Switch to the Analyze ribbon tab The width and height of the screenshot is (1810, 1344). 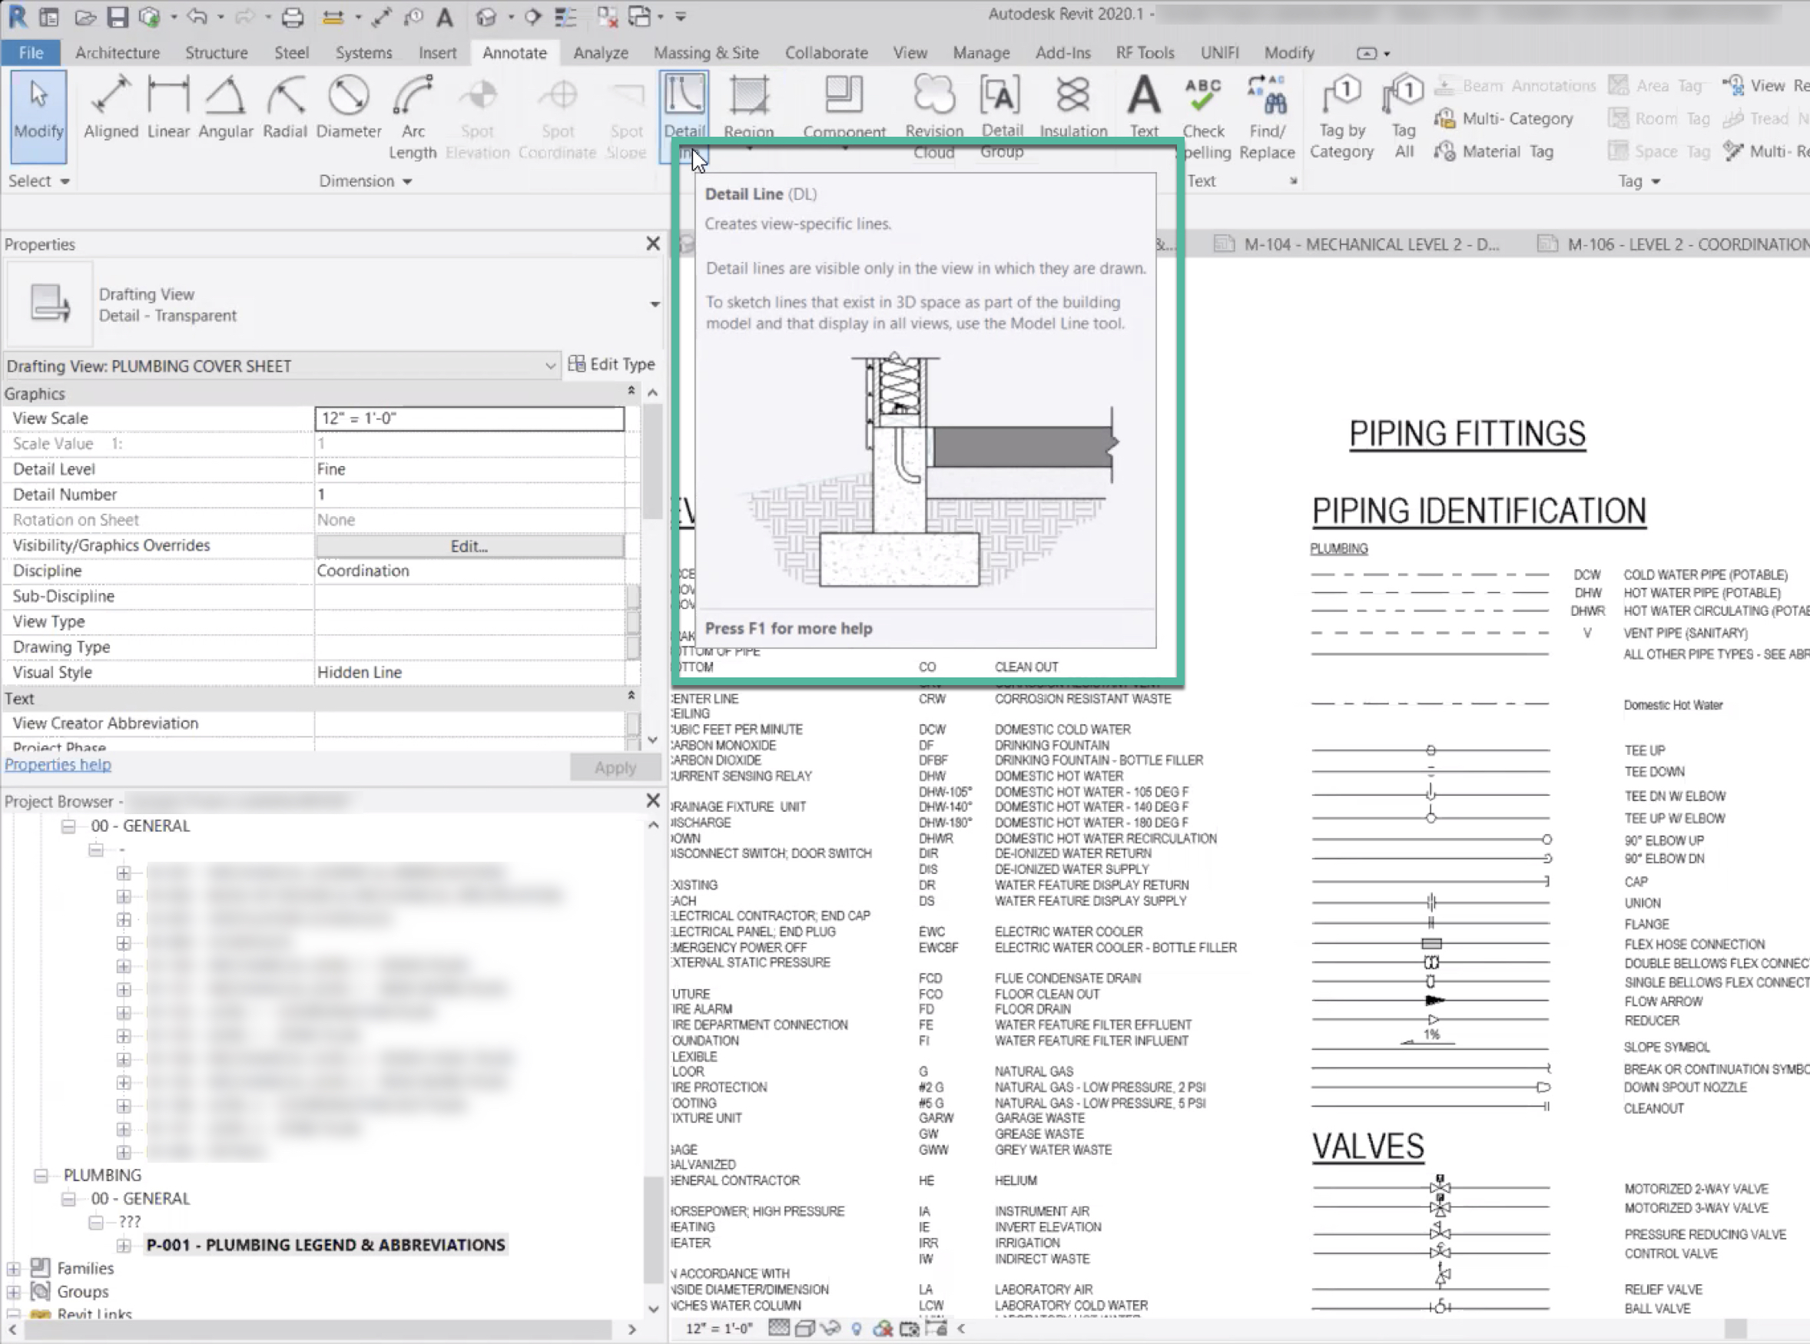(x=600, y=52)
